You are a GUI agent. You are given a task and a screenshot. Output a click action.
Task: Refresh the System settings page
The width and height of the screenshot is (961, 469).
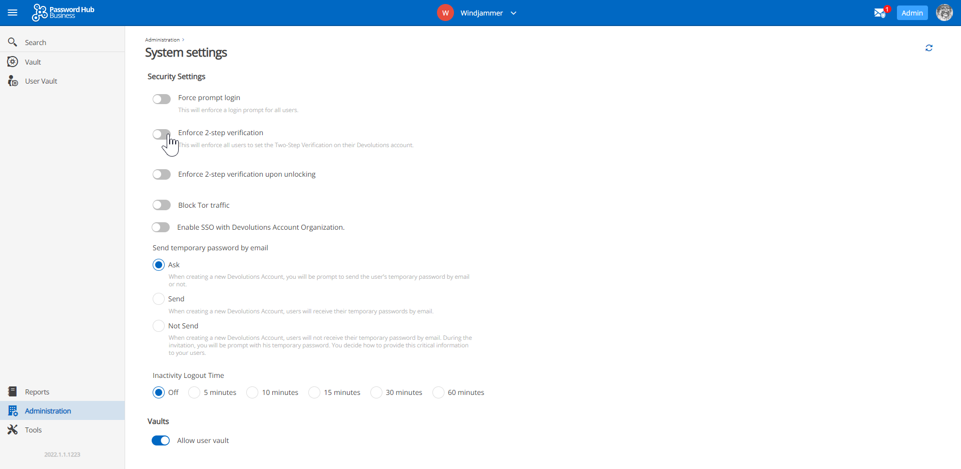929,48
